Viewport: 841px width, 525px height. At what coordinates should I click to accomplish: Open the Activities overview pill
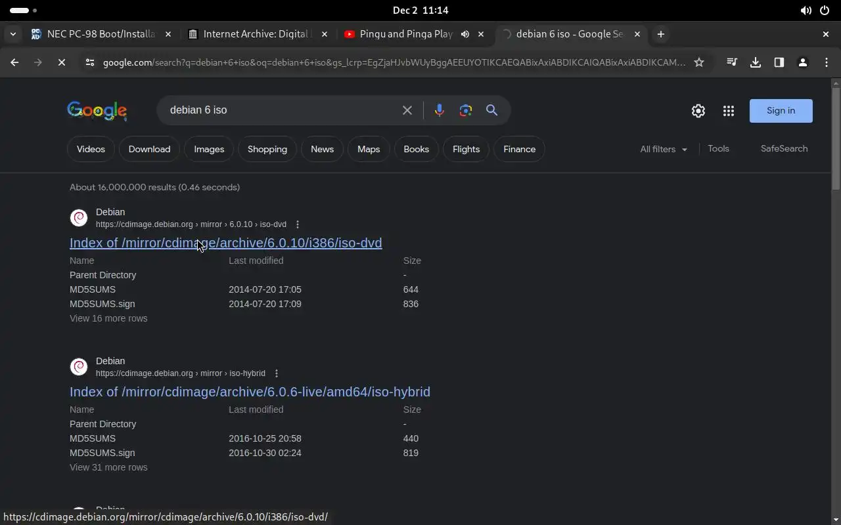point(23,10)
